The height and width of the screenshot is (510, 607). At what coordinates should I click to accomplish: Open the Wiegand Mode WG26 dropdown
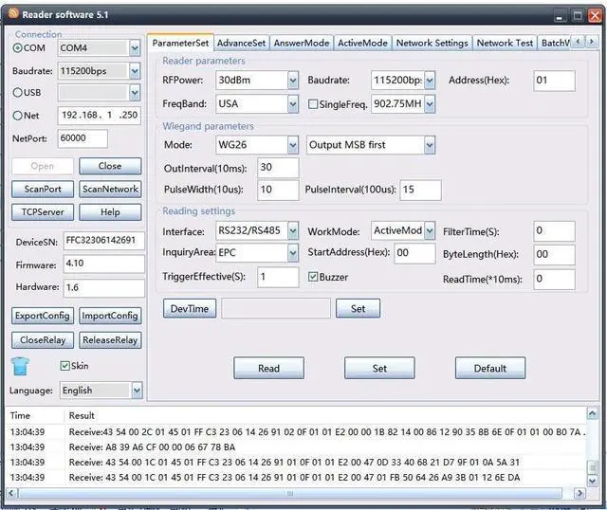tap(292, 145)
